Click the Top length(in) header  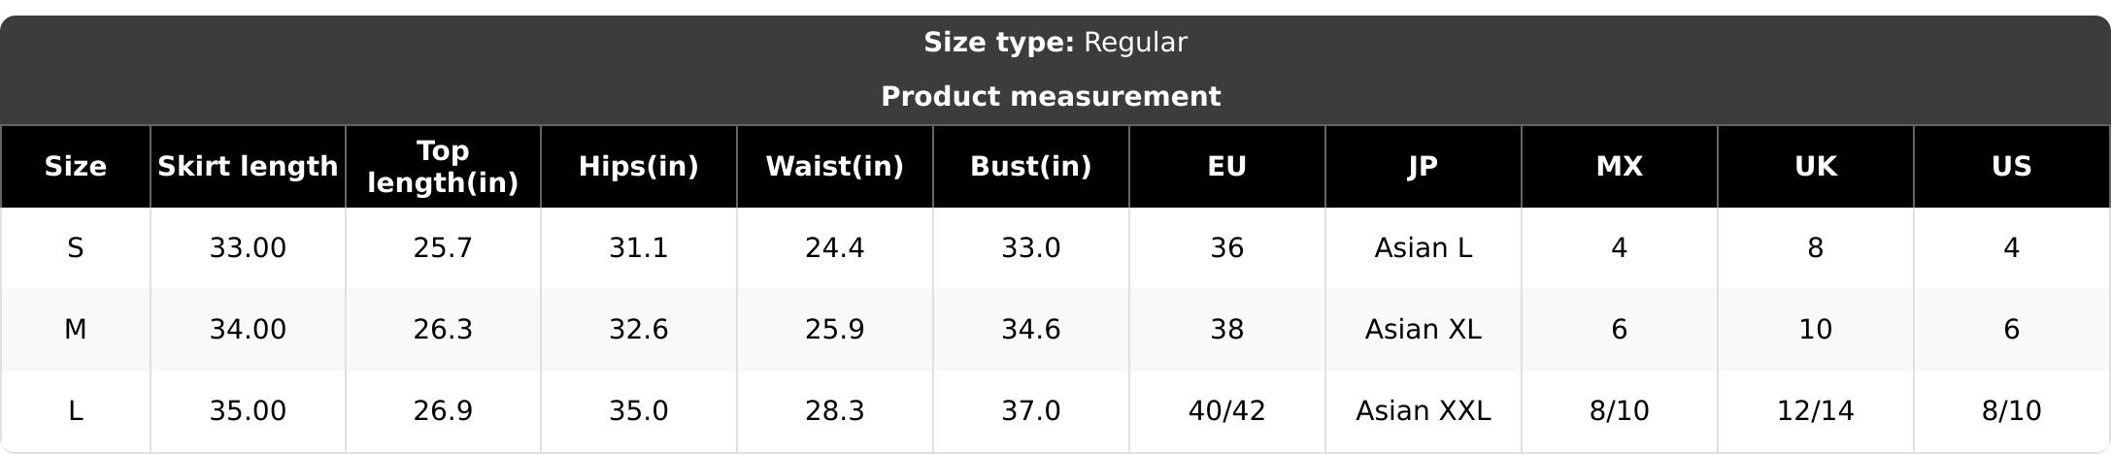[443, 167]
